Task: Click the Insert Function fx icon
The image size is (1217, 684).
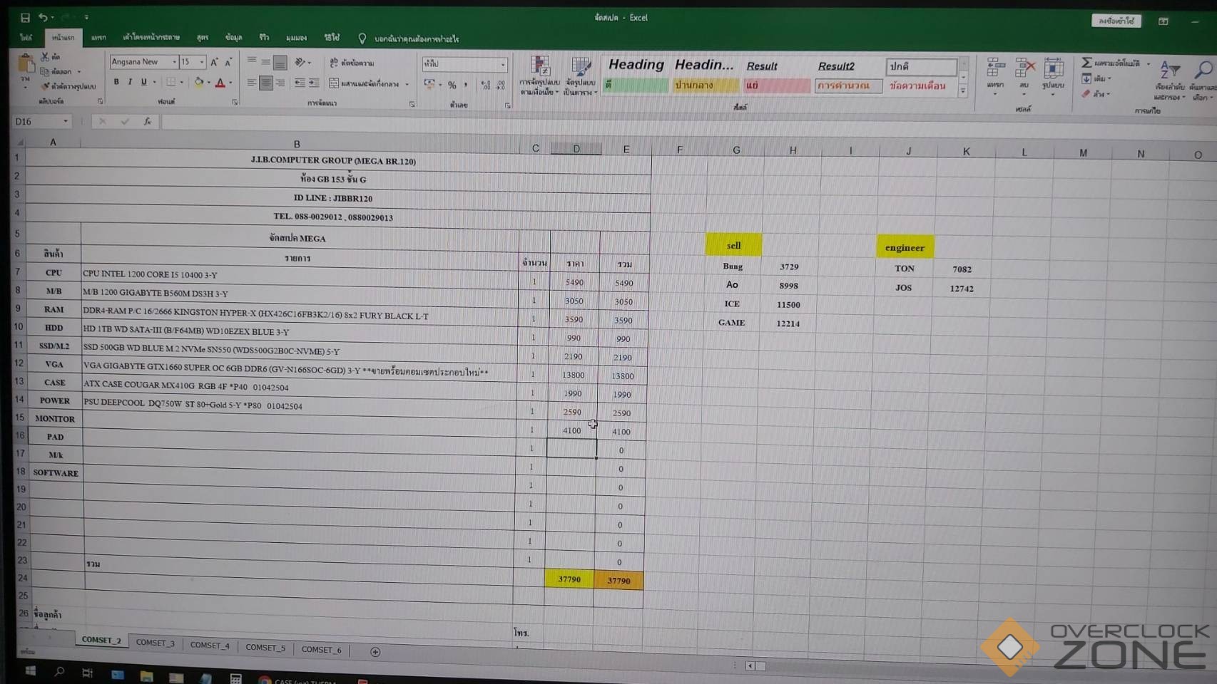Action: [147, 122]
